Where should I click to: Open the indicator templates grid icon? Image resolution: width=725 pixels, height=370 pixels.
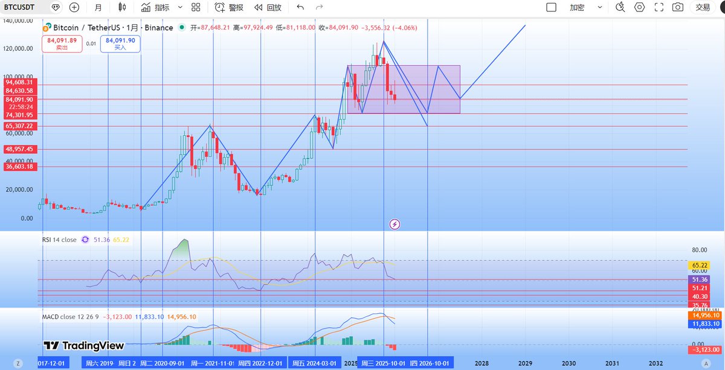pos(196,7)
